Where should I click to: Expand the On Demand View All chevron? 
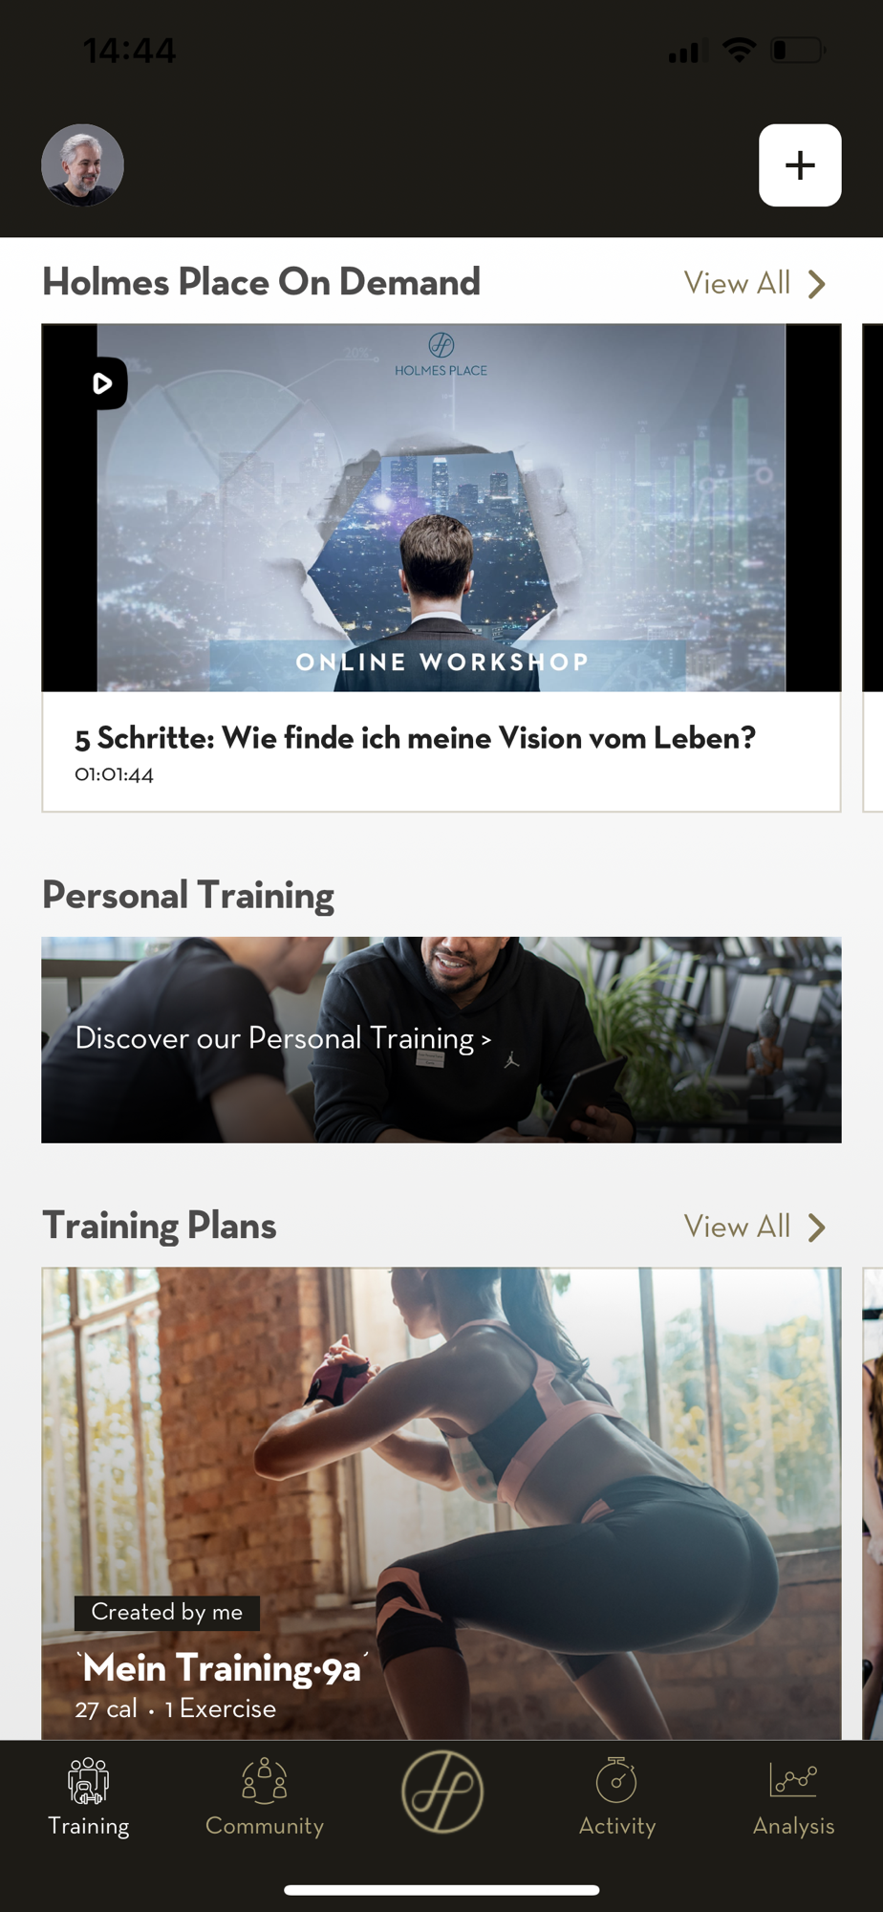816,284
